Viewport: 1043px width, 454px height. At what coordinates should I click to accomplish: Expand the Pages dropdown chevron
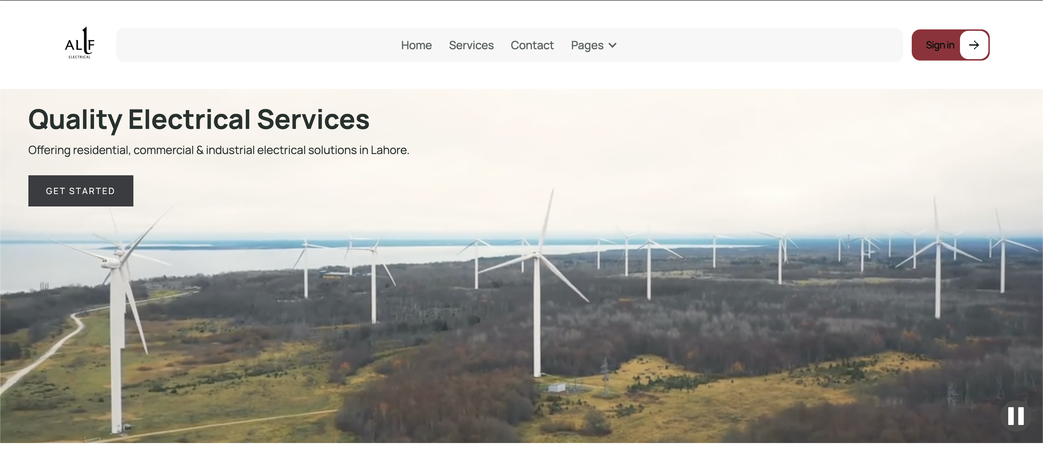(x=613, y=45)
